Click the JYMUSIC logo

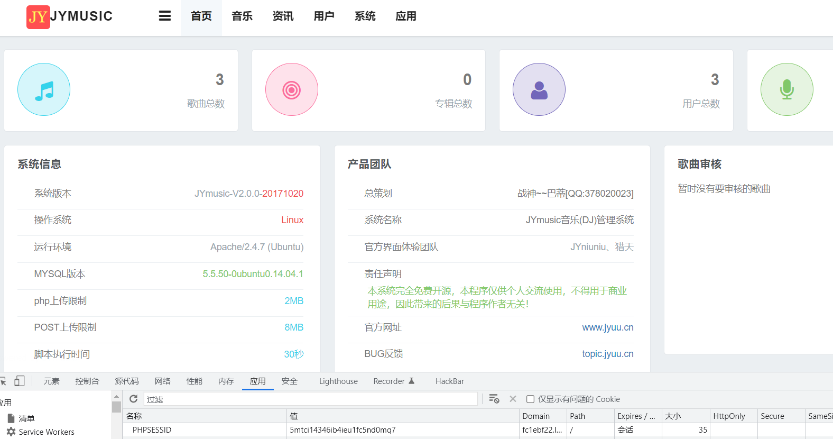coord(70,16)
